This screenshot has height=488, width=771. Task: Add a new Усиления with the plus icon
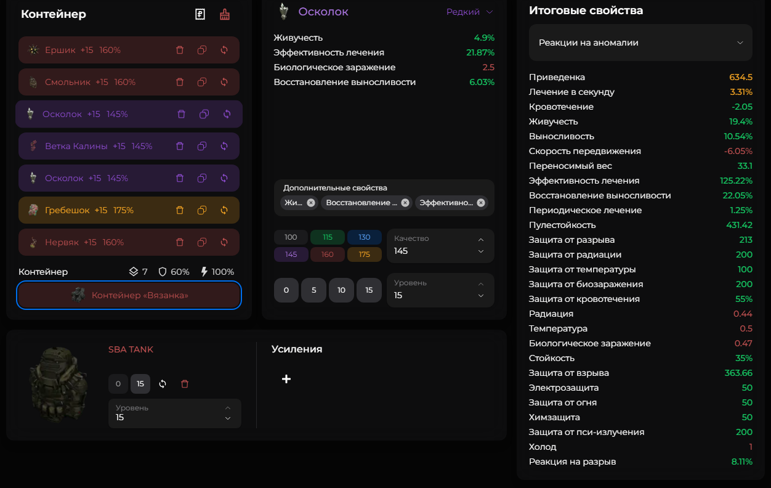[286, 379]
